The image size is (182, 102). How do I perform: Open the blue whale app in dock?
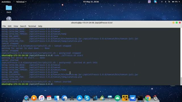click(133, 98)
